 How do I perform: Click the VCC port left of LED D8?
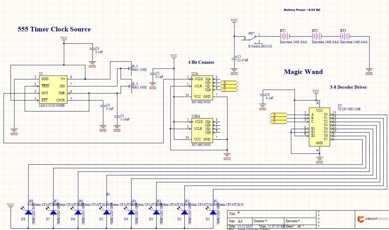(x=11, y=205)
